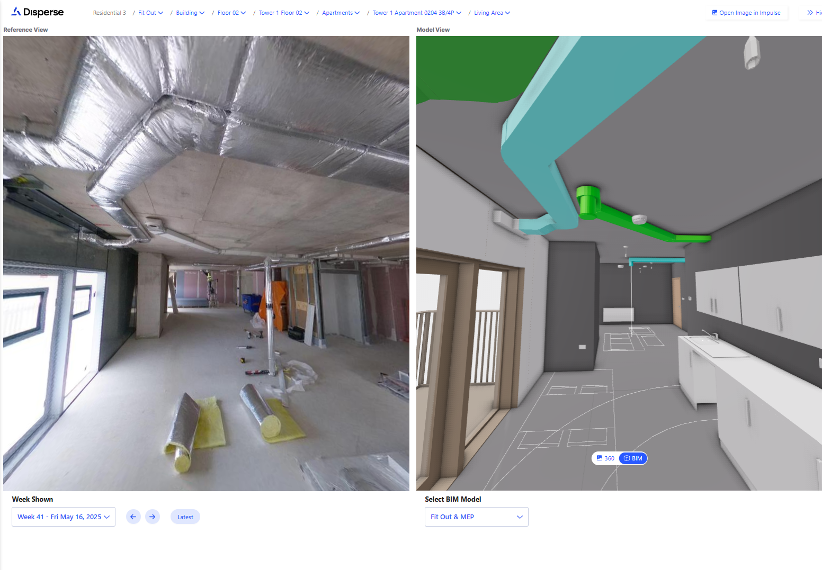Open the Week 41 - Fri May 16, 2025 dropdown
Screen dimensions: 822x570
coord(63,517)
